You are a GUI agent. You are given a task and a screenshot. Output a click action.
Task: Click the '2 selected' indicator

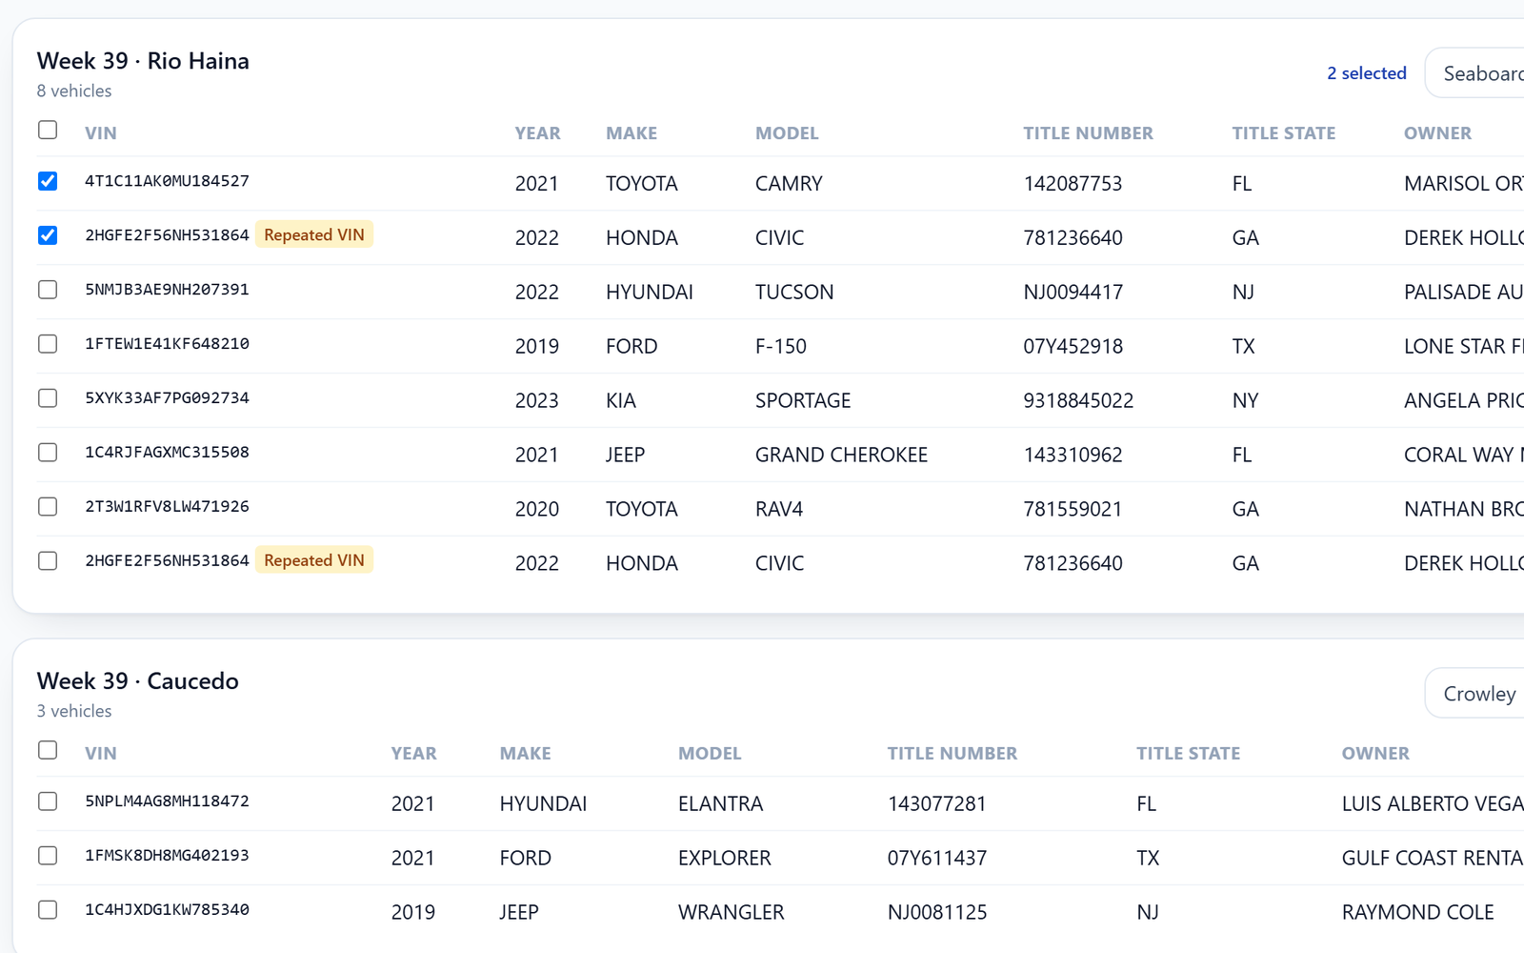coord(1367,73)
